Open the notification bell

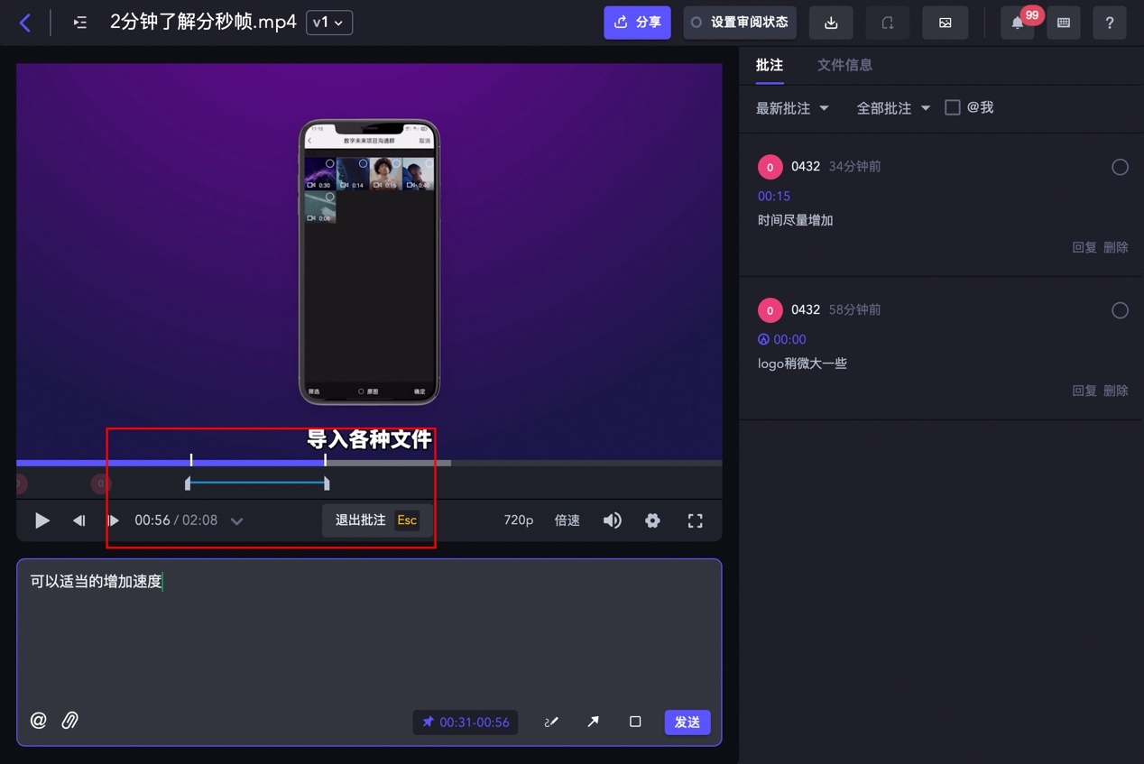pyautogui.click(x=1018, y=23)
